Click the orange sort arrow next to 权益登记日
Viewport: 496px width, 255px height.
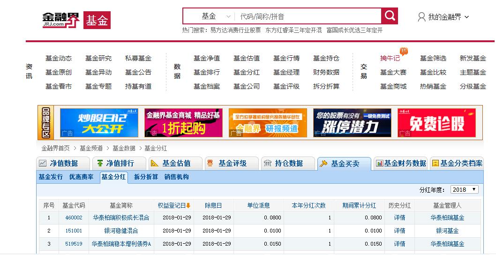(188, 206)
